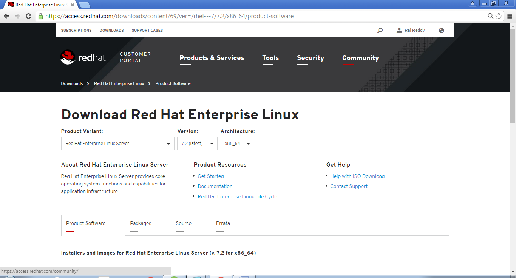Click the status bar URL access.redhat.com/community/
This screenshot has width=516, height=278.
pos(40,271)
